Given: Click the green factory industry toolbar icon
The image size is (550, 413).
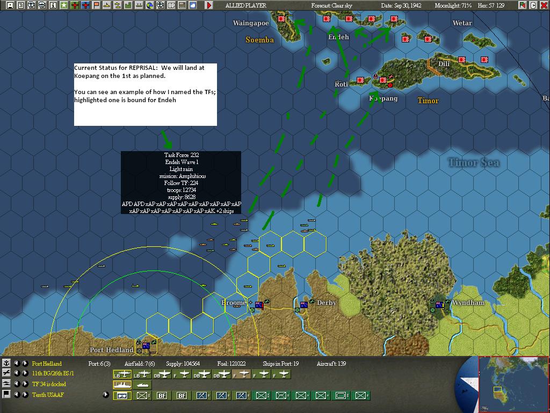Looking at the screenshot, I should [128, 5].
